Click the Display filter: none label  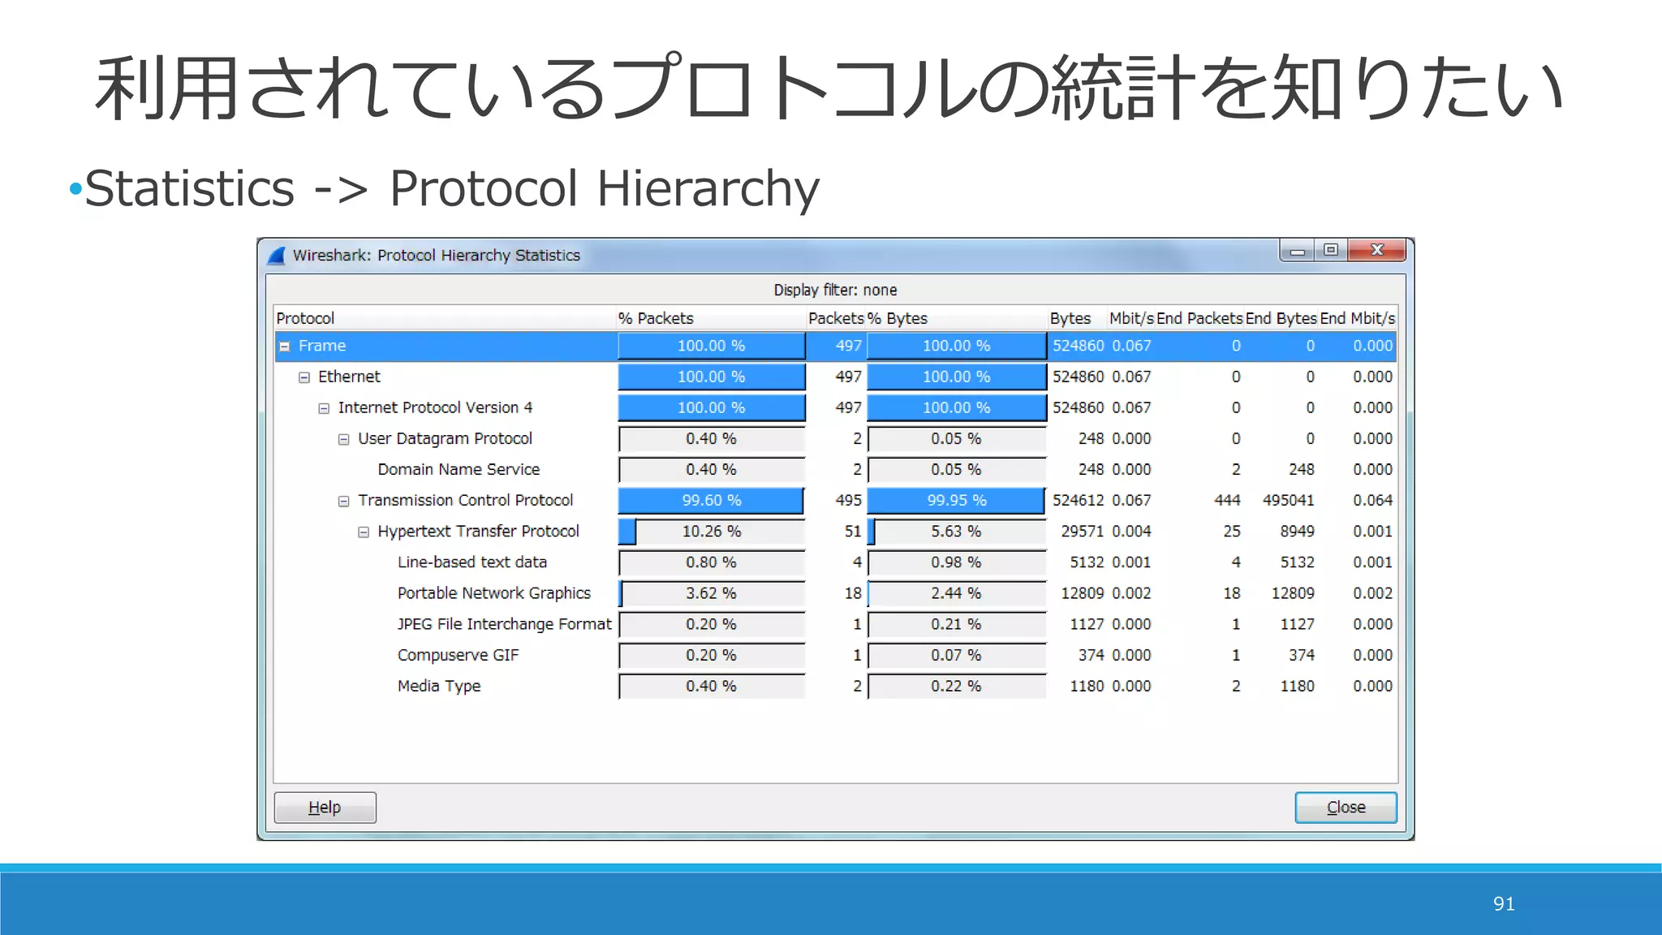click(835, 290)
